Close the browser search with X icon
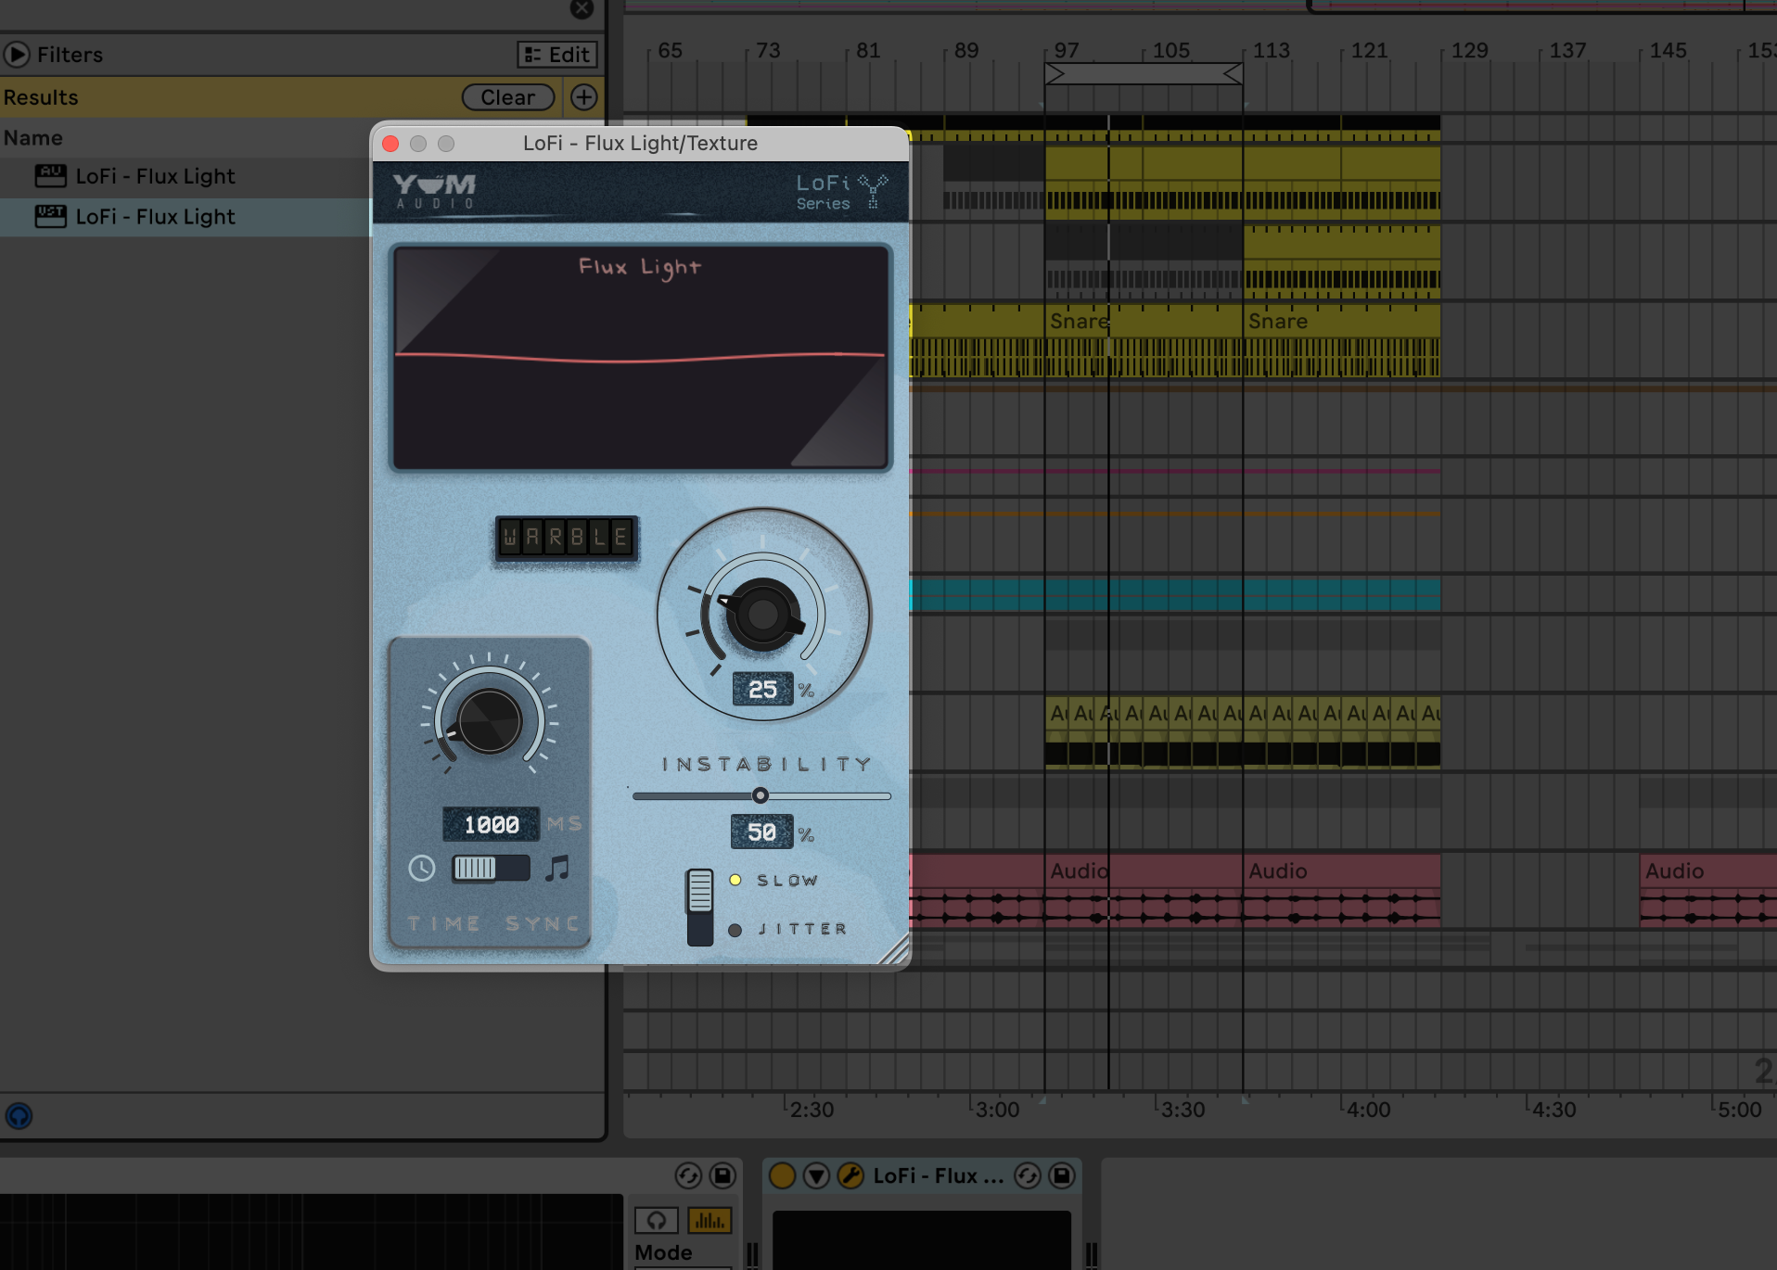The image size is (1777, 1270). point(582,8)
